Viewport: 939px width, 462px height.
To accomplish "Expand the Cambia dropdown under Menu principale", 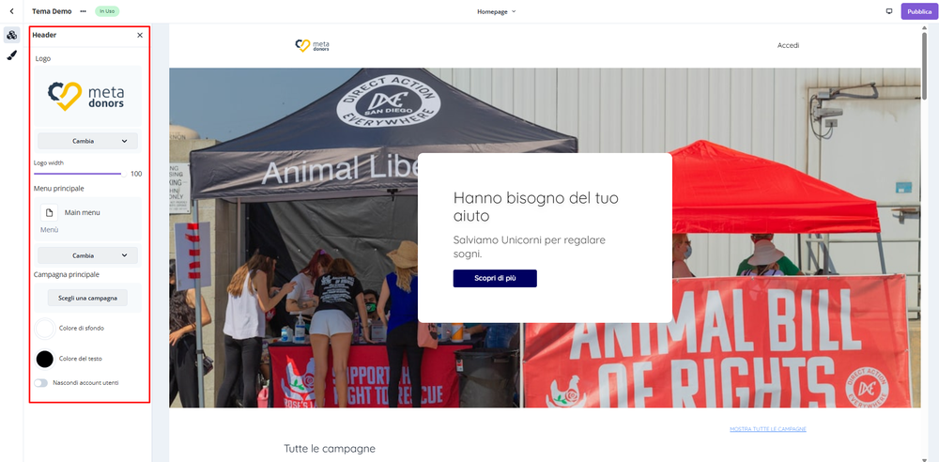I will pos(88,255).
